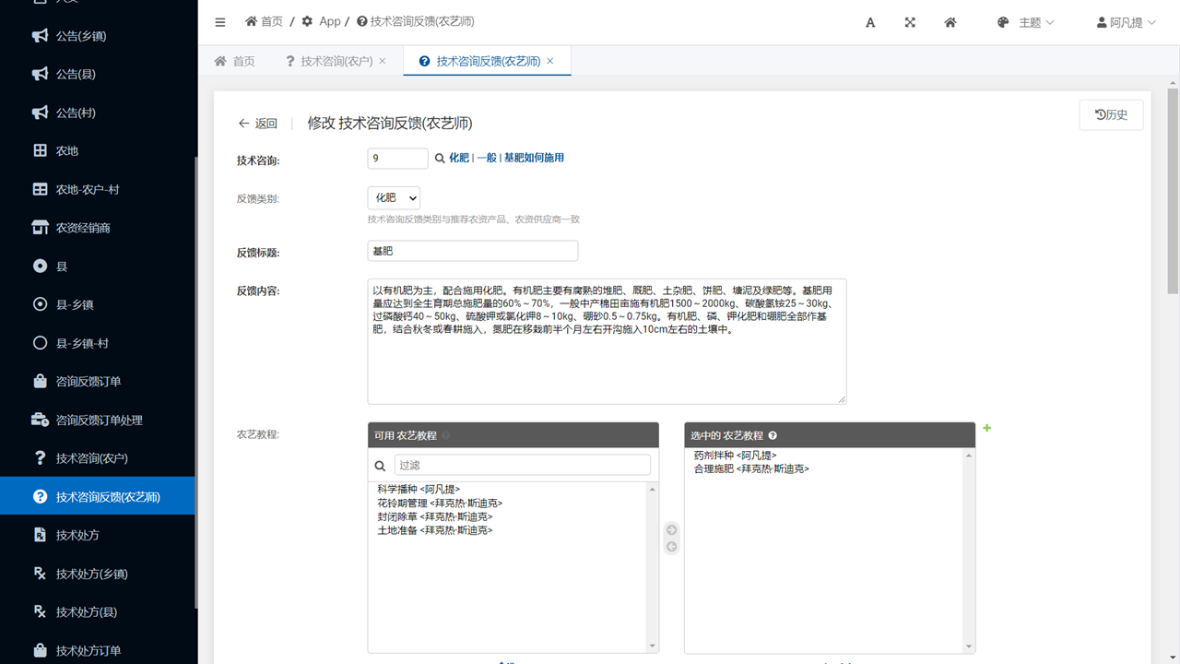Close the 技术咨询反馈(农艺师) tab

[550, 61]
